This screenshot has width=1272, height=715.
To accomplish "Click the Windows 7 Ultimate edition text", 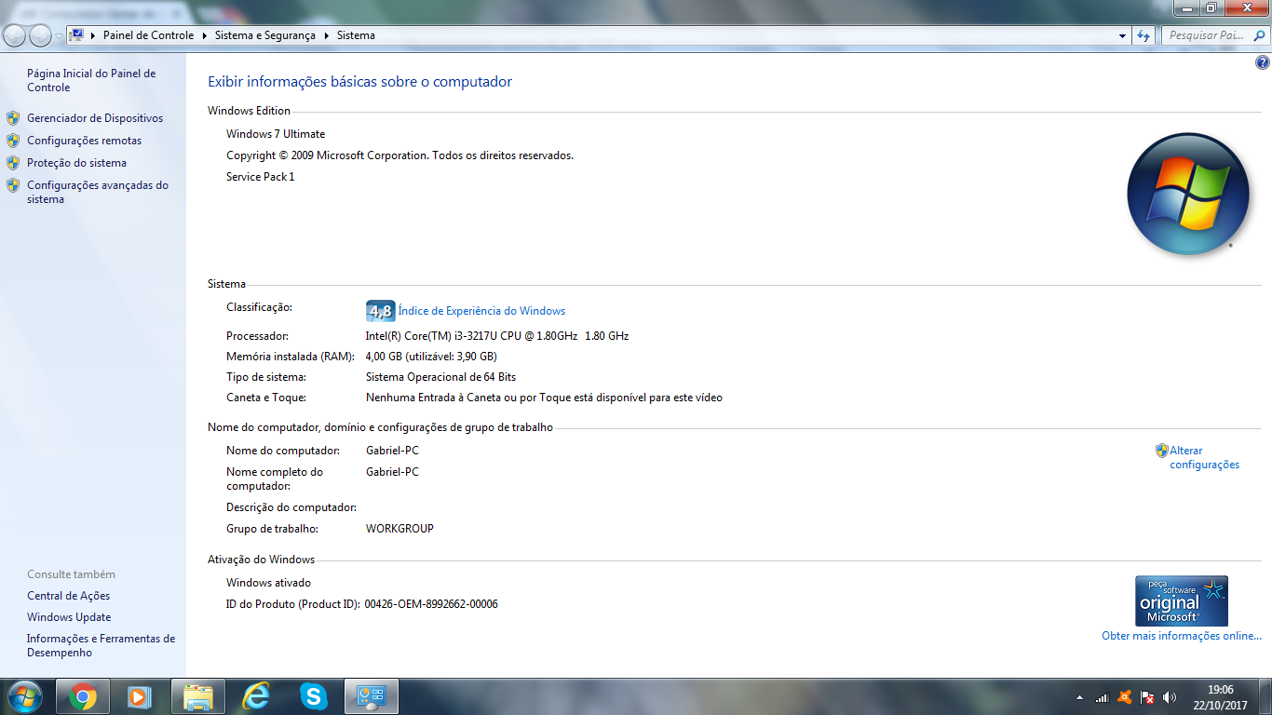I will [276, 134].
